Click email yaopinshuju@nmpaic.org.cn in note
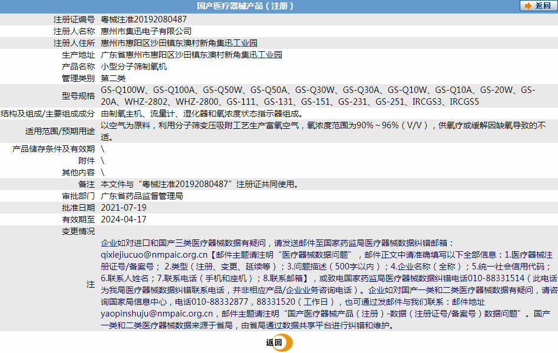This screenshot has width=558, height=353. coord(157,314)
